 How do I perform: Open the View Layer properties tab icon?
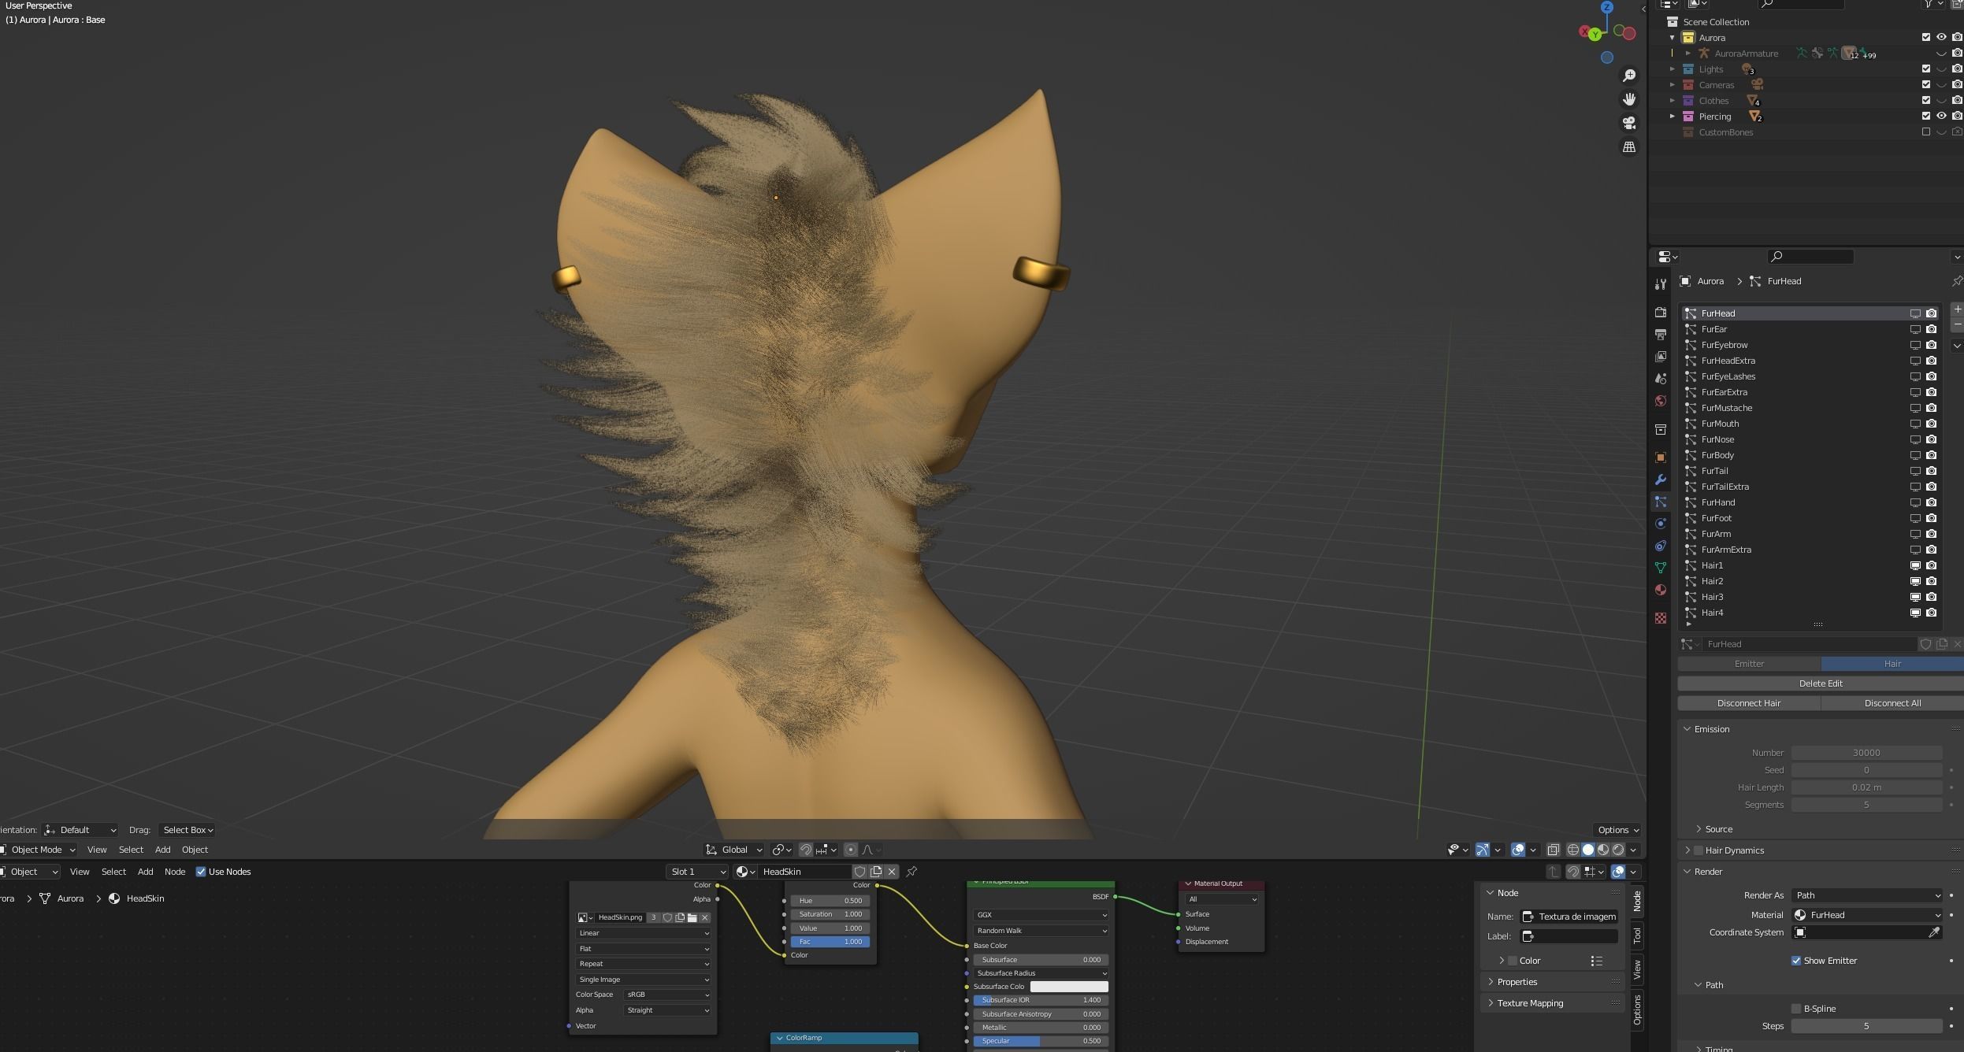pos(1660,357)
